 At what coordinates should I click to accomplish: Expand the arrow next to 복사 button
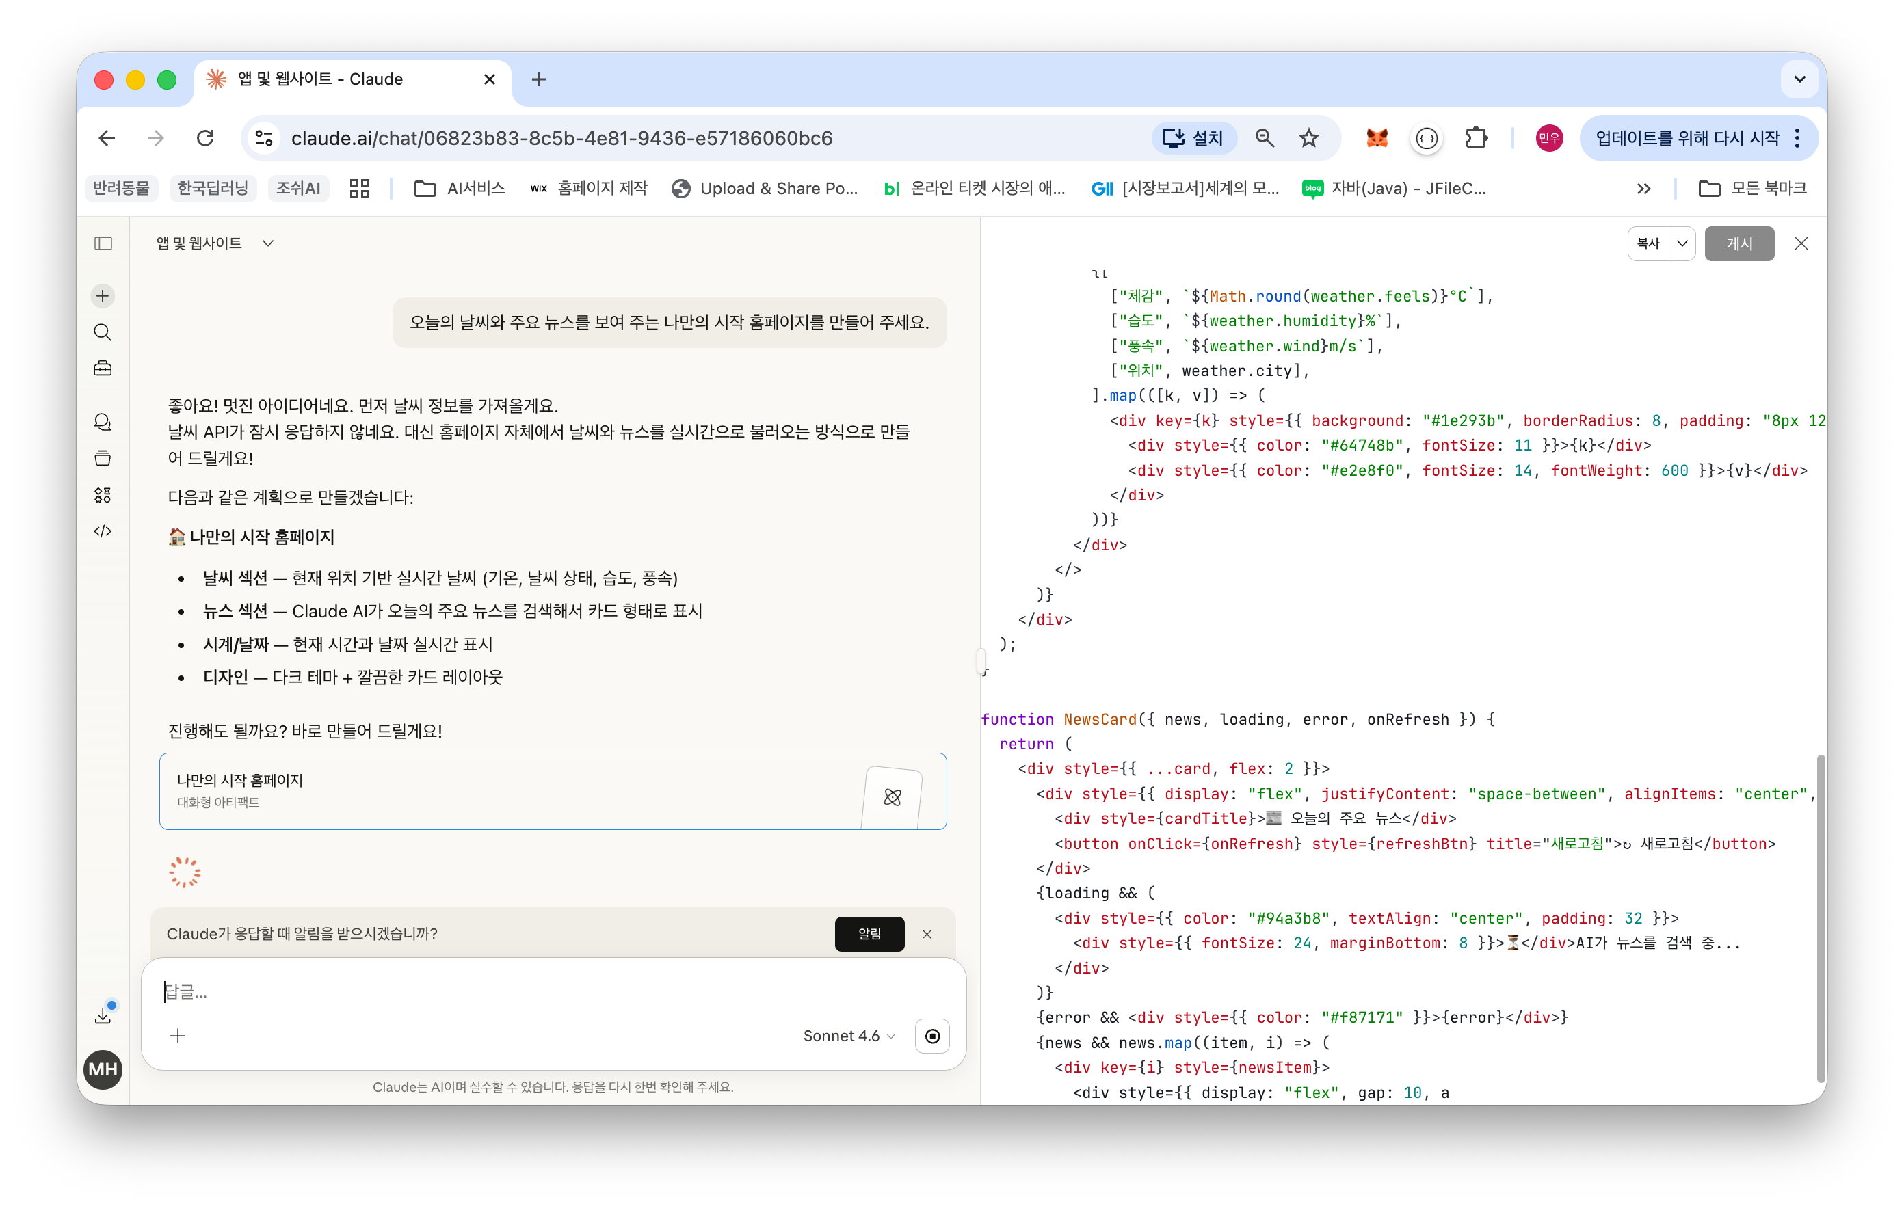(x=1682, y=243)
